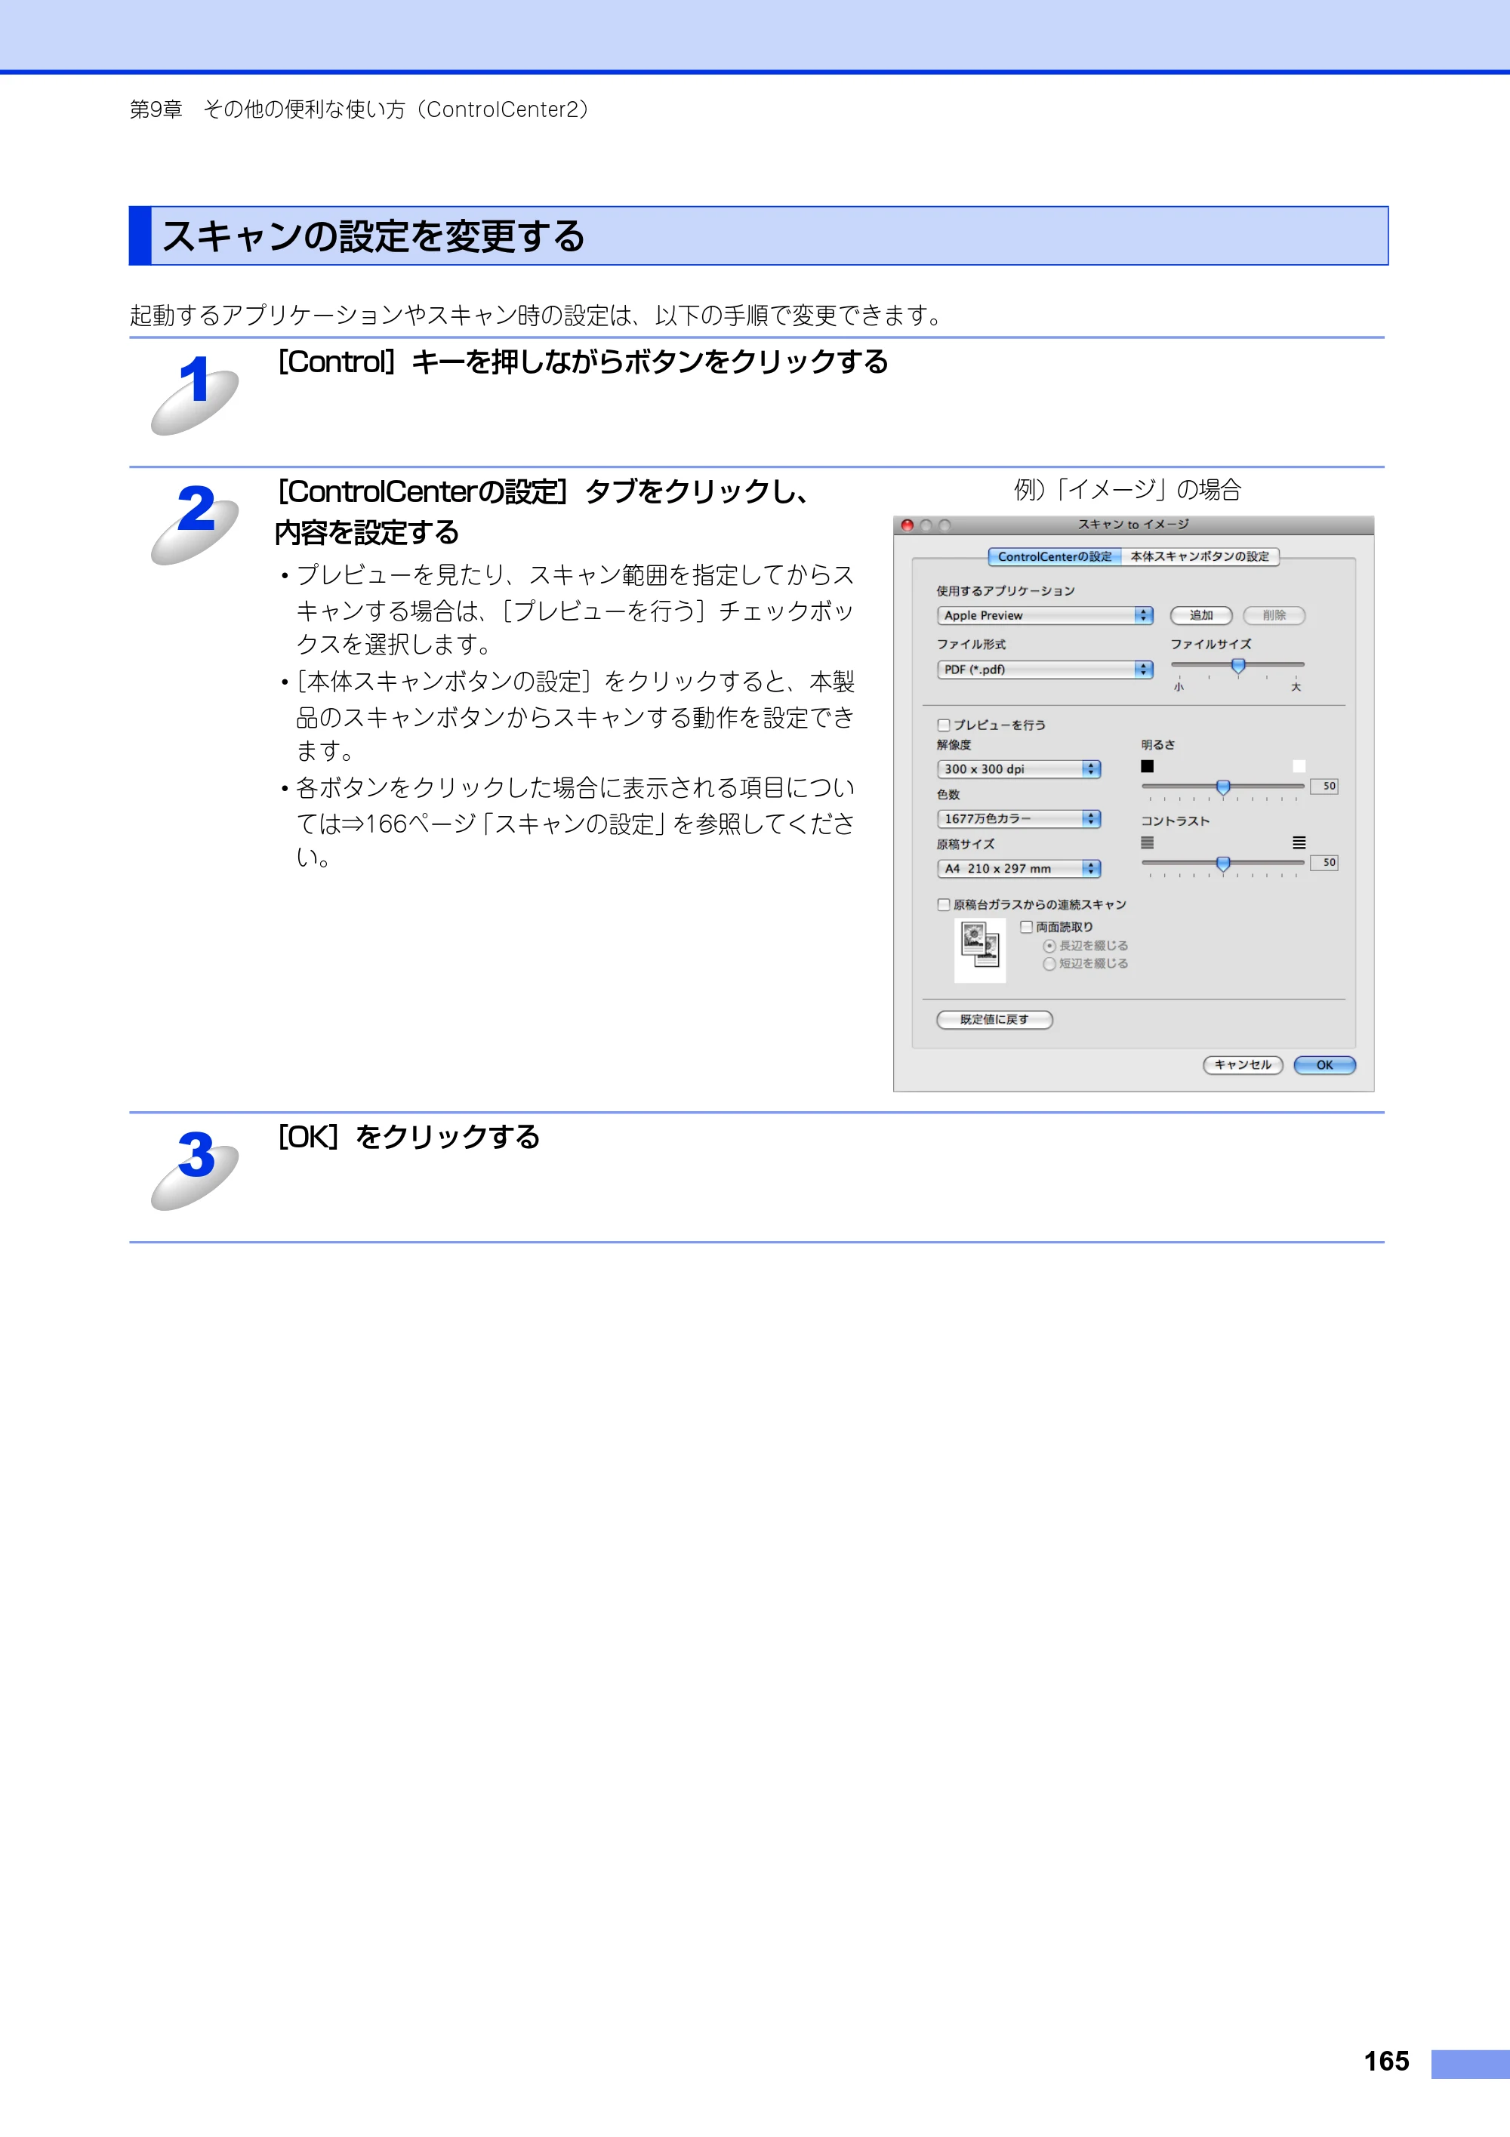The width and height of the screenshot is (1510, 2137).
Task: Click the OK button
Action: 1325,1065
